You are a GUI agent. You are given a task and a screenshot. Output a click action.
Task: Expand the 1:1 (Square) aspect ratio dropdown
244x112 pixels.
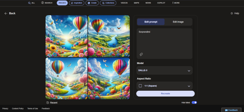[165, 86]
